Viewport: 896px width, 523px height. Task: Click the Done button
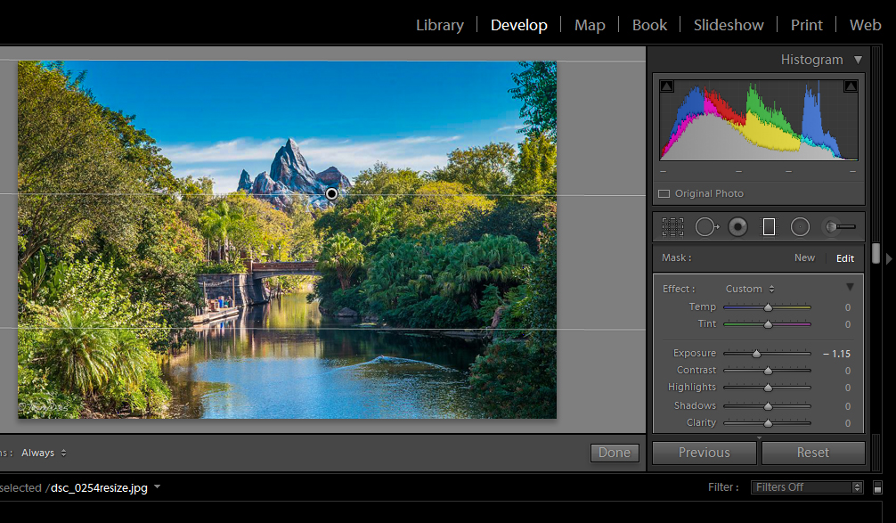point(615,453)
